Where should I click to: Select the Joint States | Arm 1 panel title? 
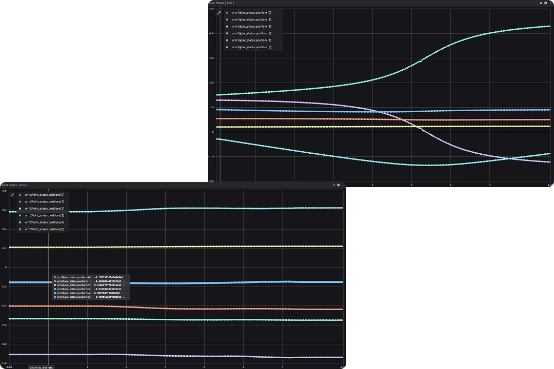point(222,3)
